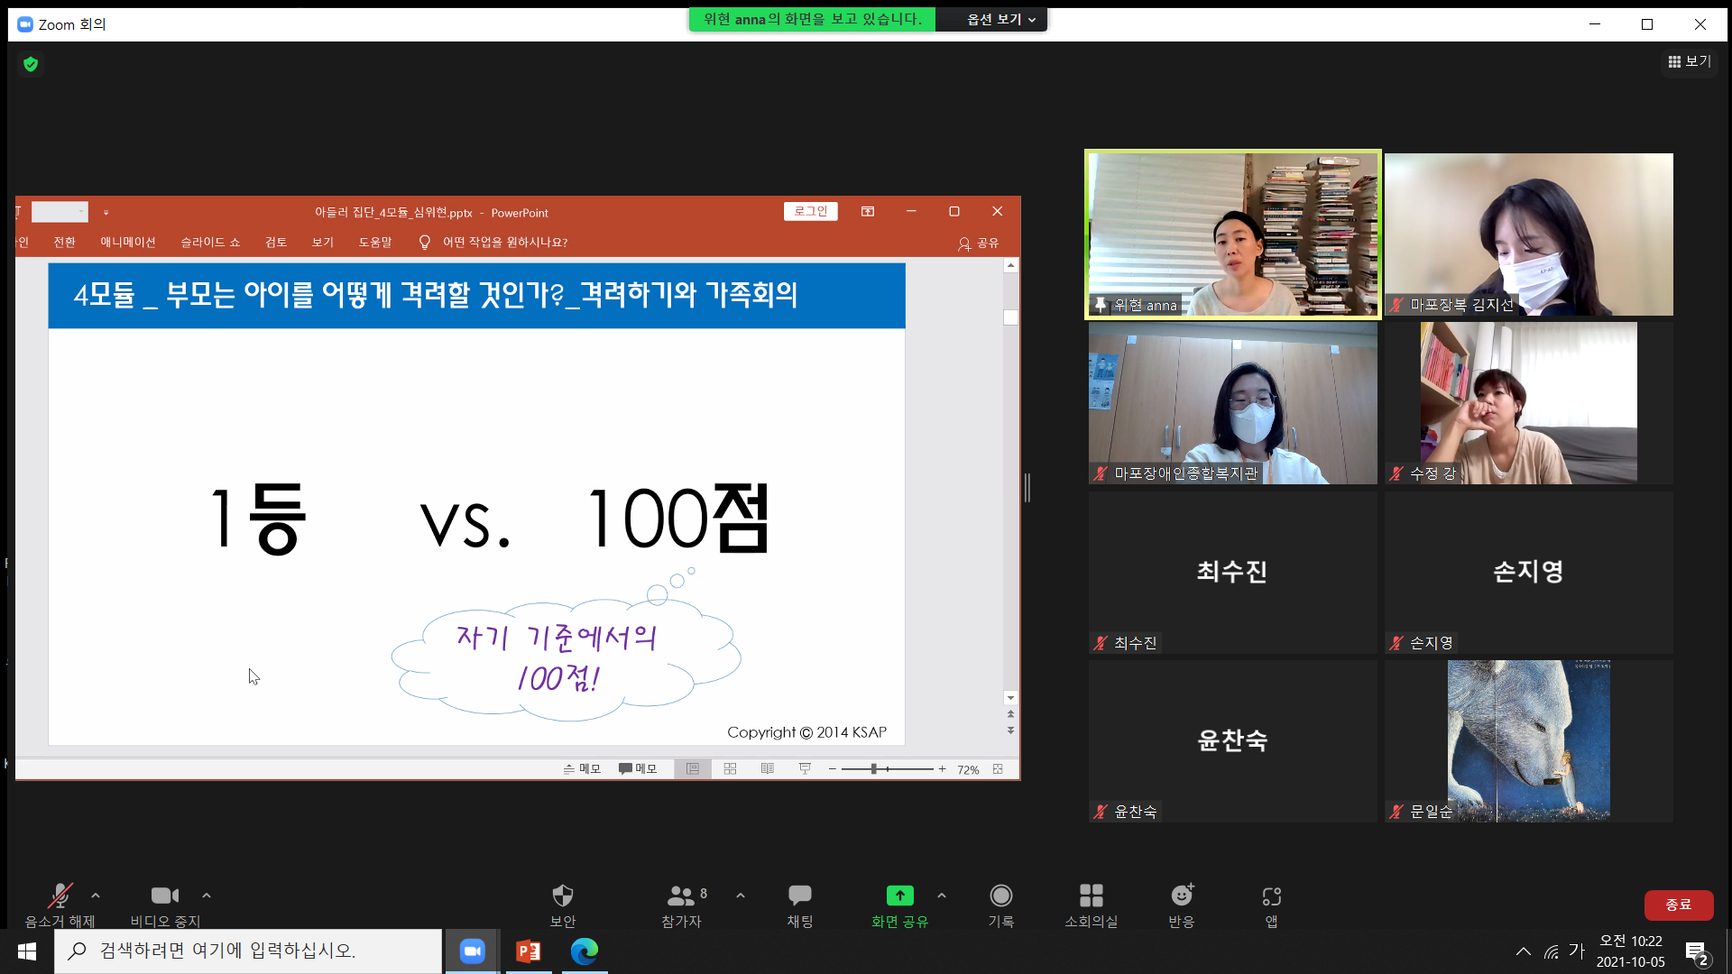Click the red 종료 end meeting button
Image resolution: width=1732 pixels, height=974 pixels.
tap(1678, 905)
